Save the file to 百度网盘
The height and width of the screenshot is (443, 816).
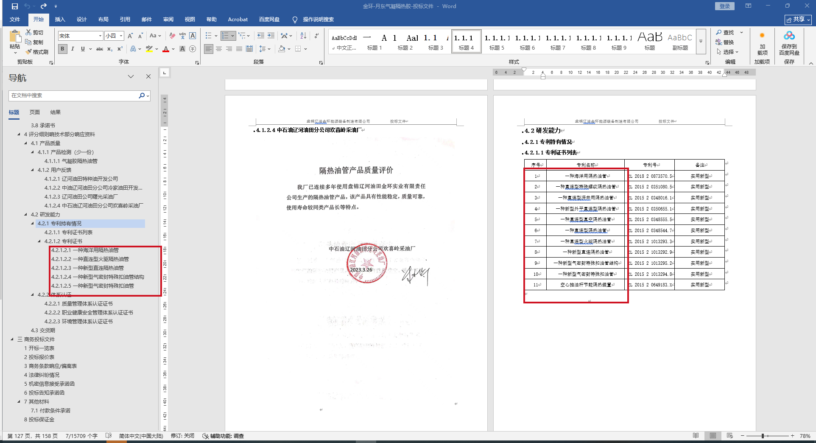click(789, 44)
